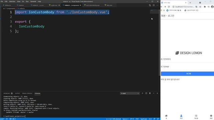Click the media control icon in browser toolbar
This screenshot has width=214, height=120.
(208, 7)
